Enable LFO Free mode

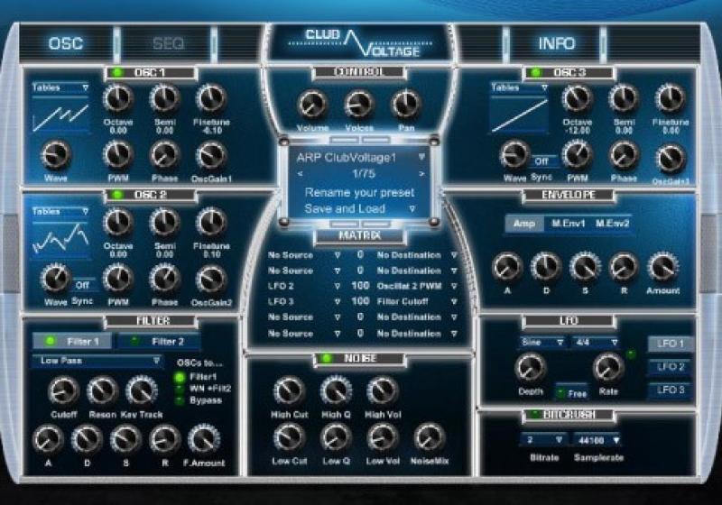(571, 393)
